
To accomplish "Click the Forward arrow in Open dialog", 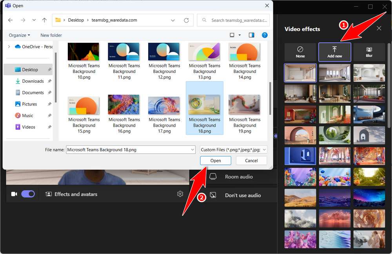I will [x=23, y=20].
